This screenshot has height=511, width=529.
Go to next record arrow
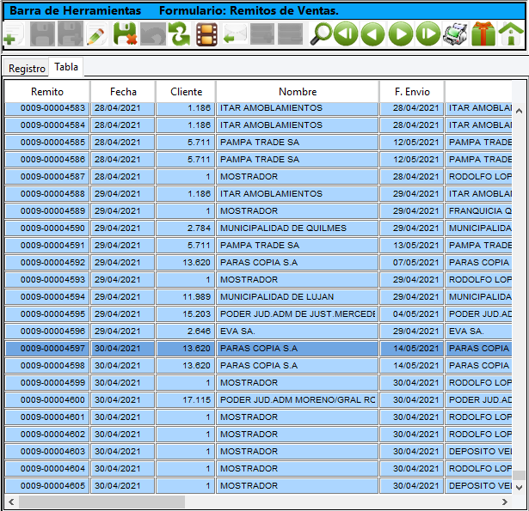(401, 34)
